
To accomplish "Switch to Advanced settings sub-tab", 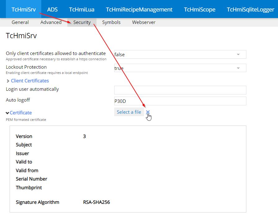I will (51, 22).
